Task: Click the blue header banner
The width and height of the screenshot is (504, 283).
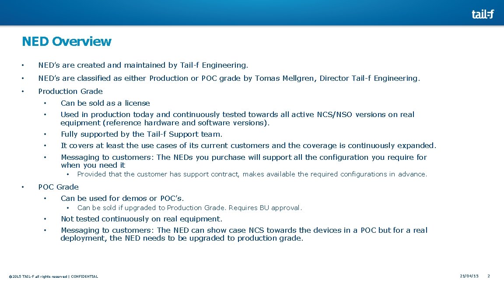Action: [x=252, y=13]
